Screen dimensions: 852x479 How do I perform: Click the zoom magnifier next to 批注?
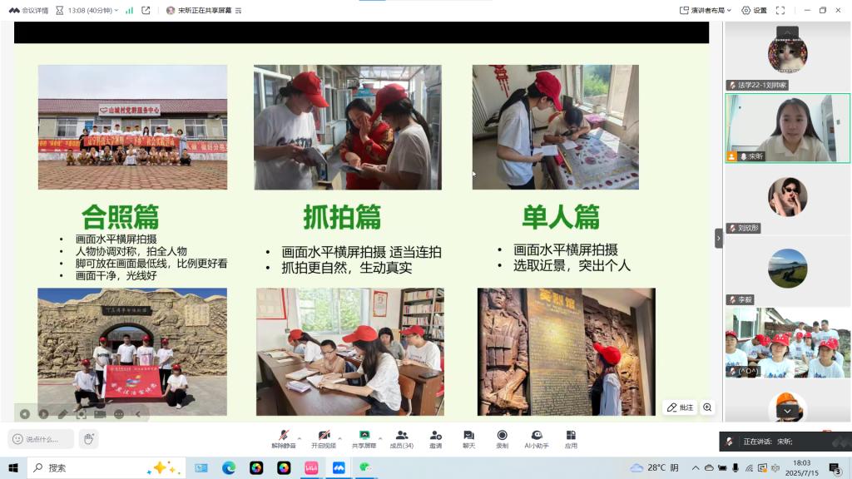pyautogui.click(x=707, y=407)
